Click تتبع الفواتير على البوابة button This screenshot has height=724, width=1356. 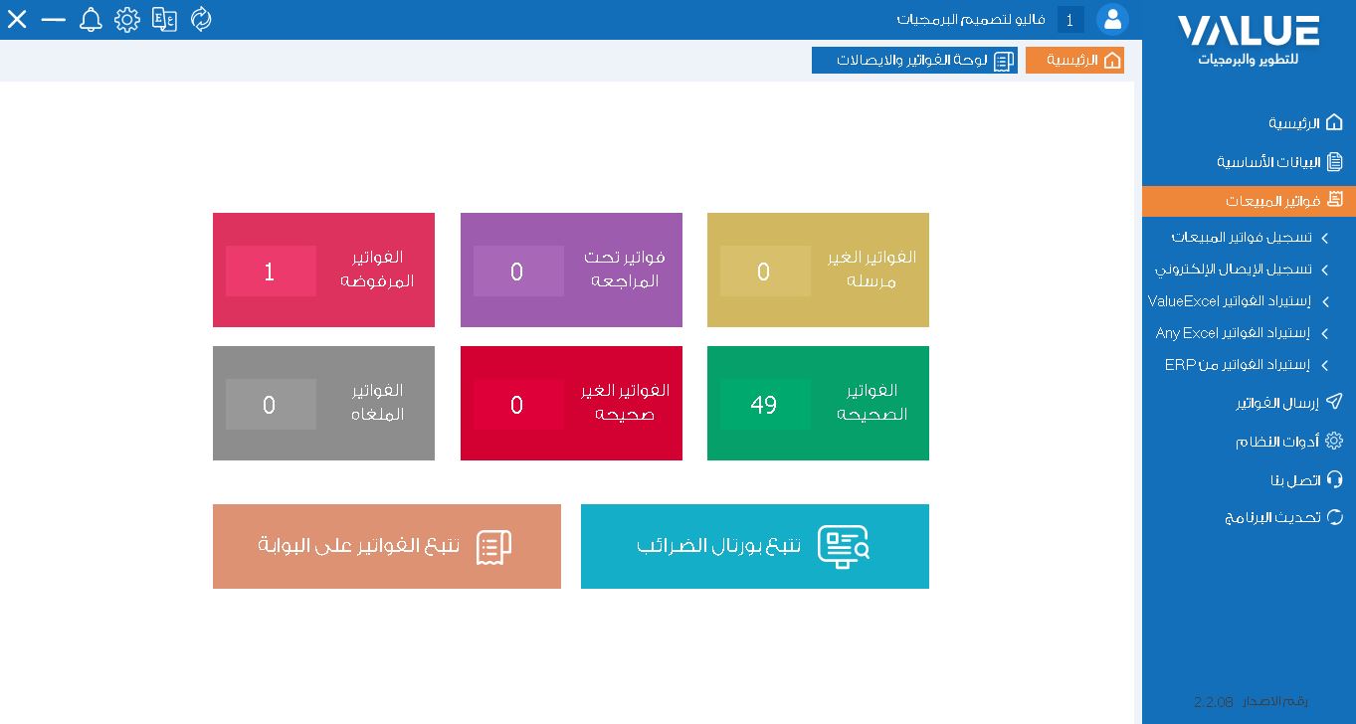click(387, 546)
